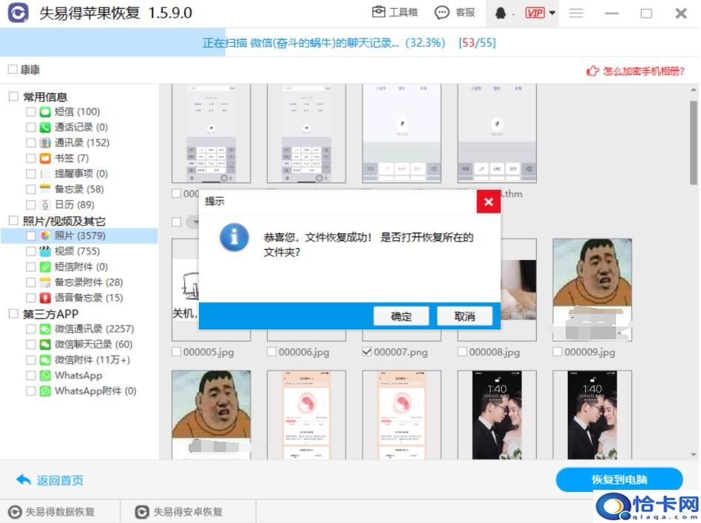Click the 微信聊天记录 WeChat icon
This screenshot has height=523, width=701.
45,344
